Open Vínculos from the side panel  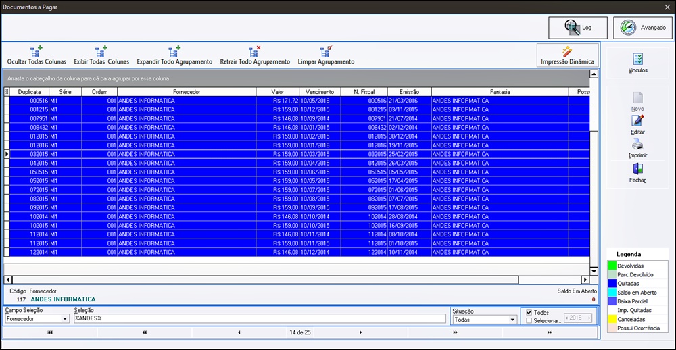[x=637, y=63]
